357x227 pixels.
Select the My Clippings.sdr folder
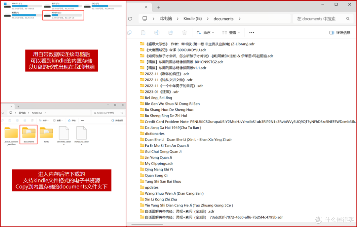point(156,164)
